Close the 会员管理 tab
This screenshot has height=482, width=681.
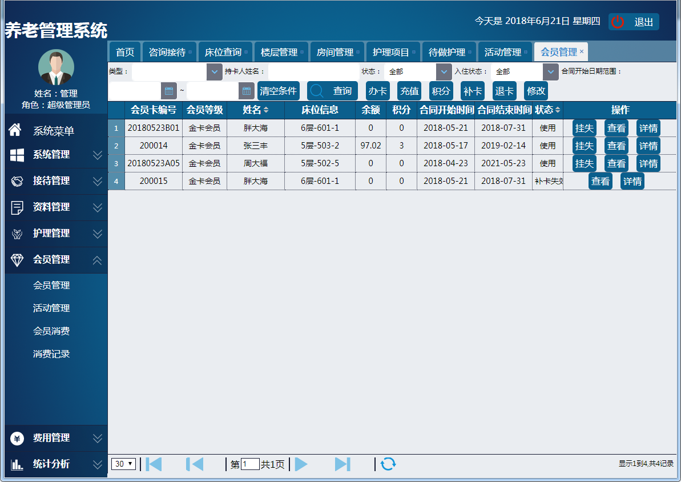(x=582, y=51)
